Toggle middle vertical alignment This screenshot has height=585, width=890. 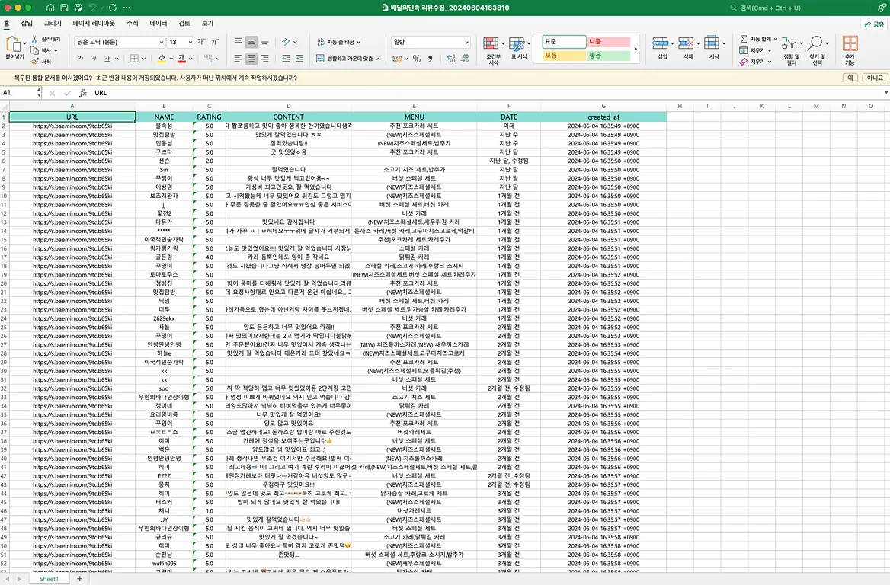tap(252, 42)
